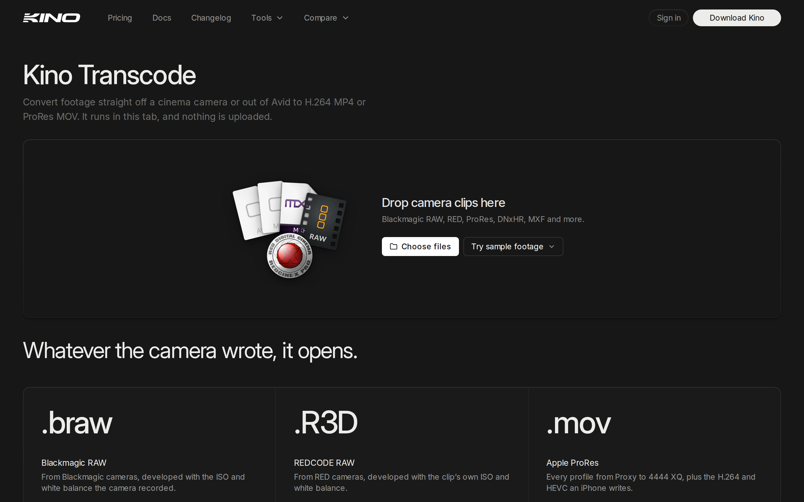Click the Sign in button
This screenshot has height=502, width=804.
[x=668, y=18]
